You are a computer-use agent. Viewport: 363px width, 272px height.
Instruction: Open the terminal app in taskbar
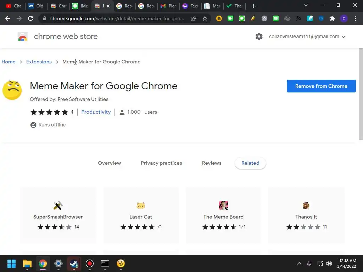click(x=105, y=263)
